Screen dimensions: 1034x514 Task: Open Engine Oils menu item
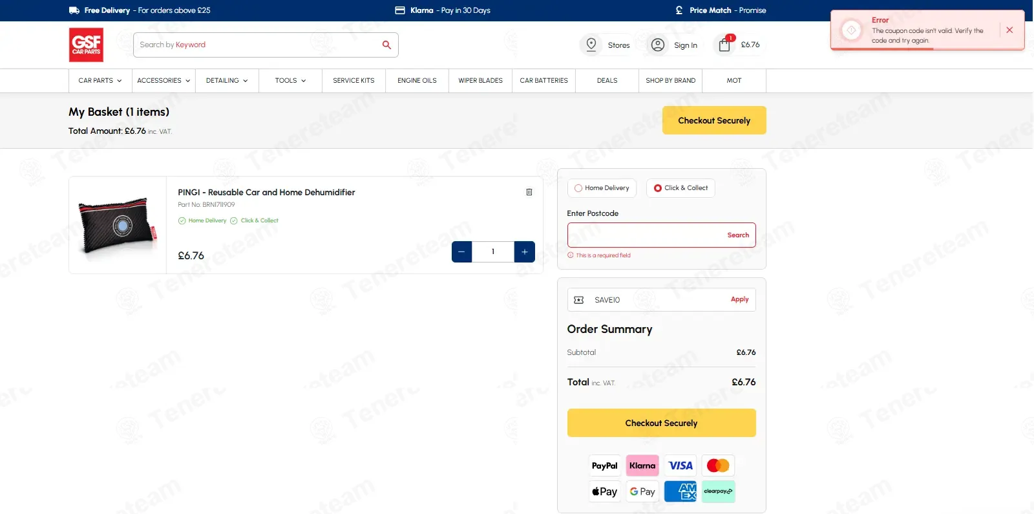click(x=417, y=81)
